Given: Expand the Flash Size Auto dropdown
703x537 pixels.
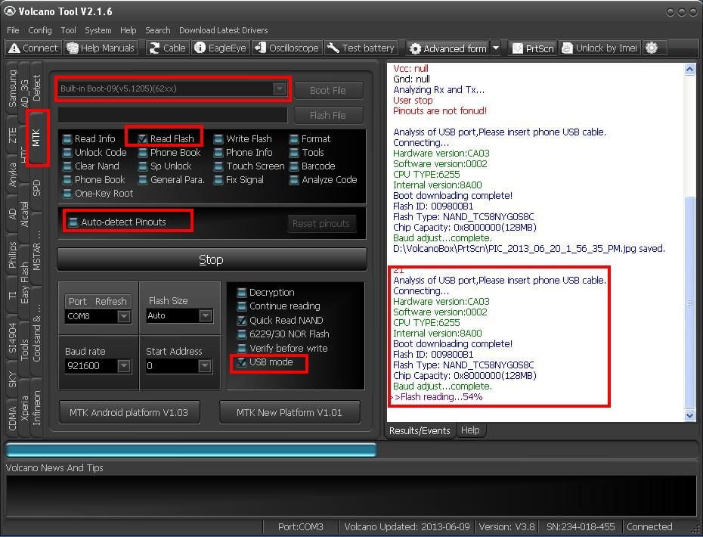Looking at the screenshot, I should tap(204, 316).
